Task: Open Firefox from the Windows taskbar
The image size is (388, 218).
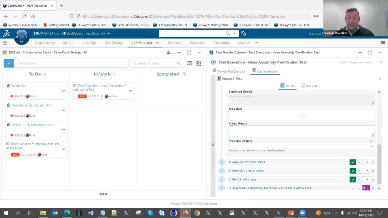Action: [186, 213]
